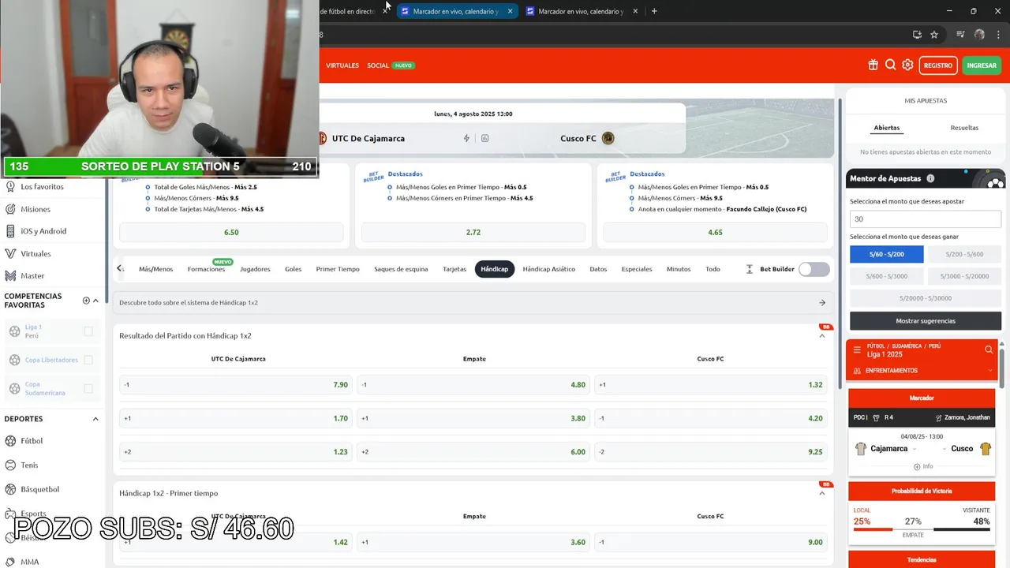The image size is (1010, 568).
Task: Click the Cusco yellow jersey icon in widget
Action: tap(986, 449)
